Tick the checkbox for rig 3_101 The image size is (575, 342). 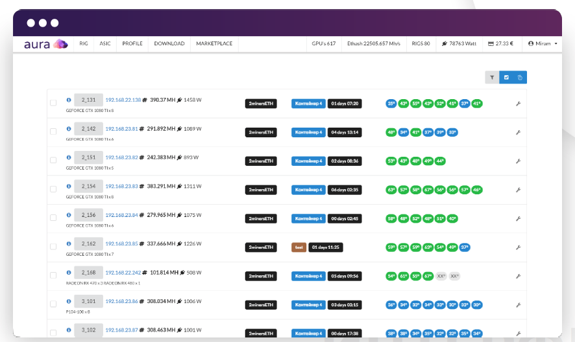click(x=53, y=304)
